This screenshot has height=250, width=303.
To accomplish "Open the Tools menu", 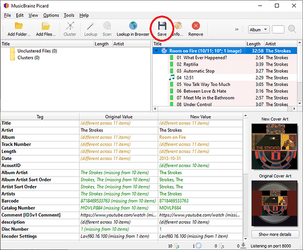I will tap(69, 15).
